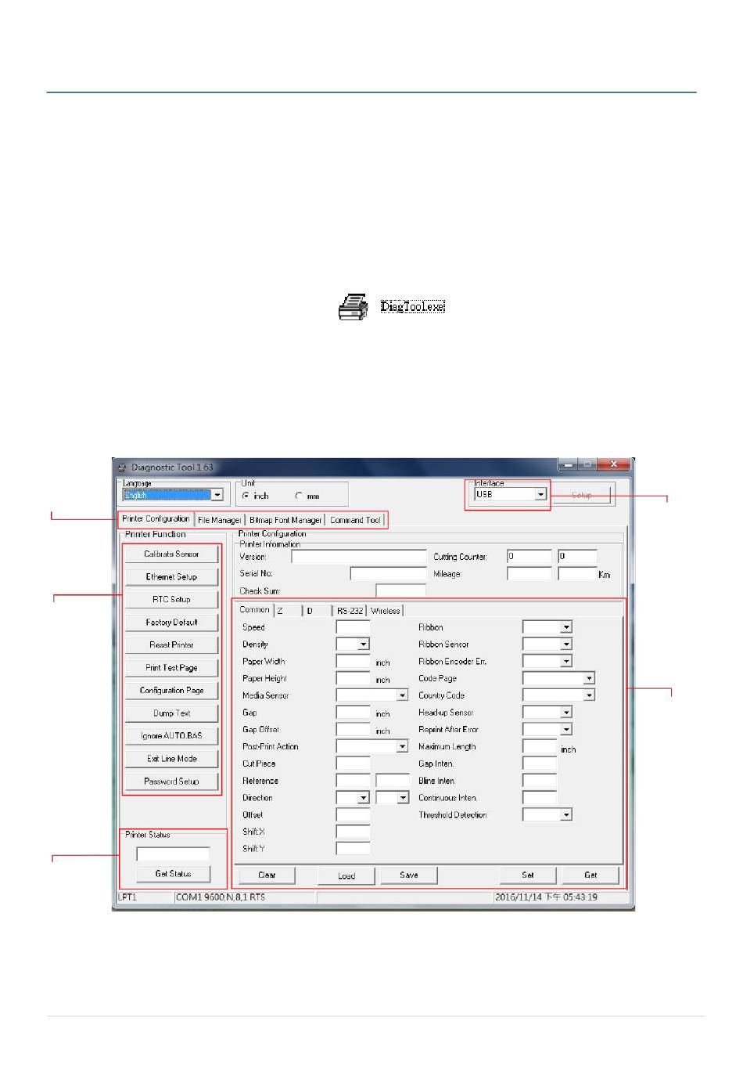Open the first Direction dropdown
Viewport: 743px width, 1065px height.
[364, 798]
